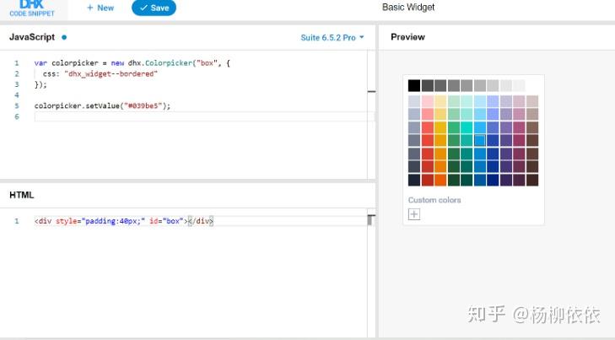
Task: Click the dropdown arrow next to Suite version
Action: (x=362, y=37)
